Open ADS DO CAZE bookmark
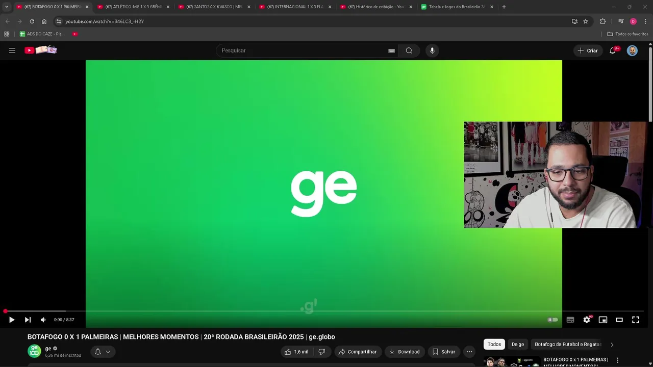Image resolution: width=653 pixels, height=367 pixels. [42, 34]
